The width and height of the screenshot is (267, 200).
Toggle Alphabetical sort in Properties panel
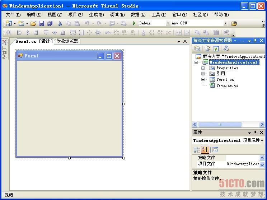(x=205, y=150)
